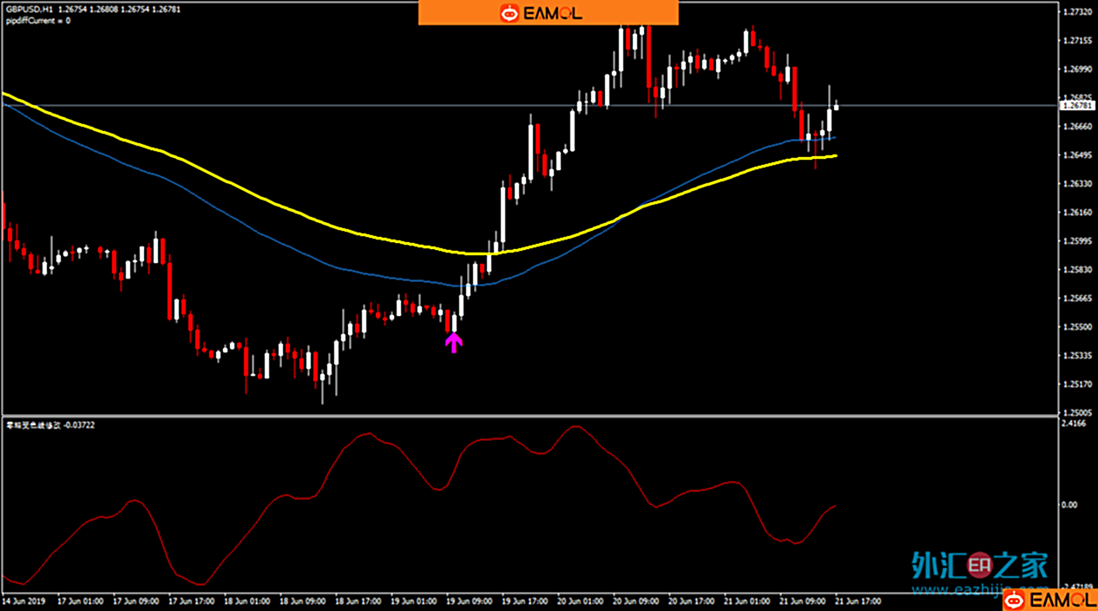Click the oscillator label showing -0.03722
This screenshot has width=1098, height=611.
click(50, 424)
